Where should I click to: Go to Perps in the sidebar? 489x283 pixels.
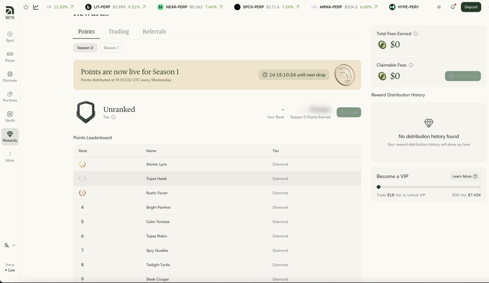[10, 57]
